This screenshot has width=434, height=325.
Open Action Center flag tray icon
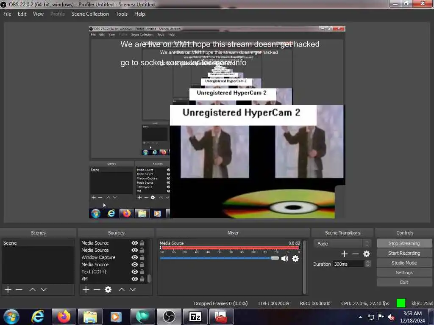click(381, 317)
